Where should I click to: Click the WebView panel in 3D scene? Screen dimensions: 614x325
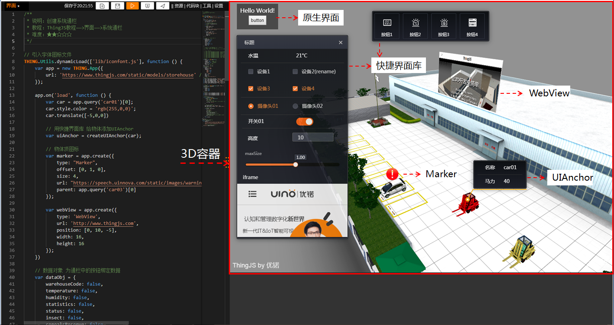click(471, 83)
